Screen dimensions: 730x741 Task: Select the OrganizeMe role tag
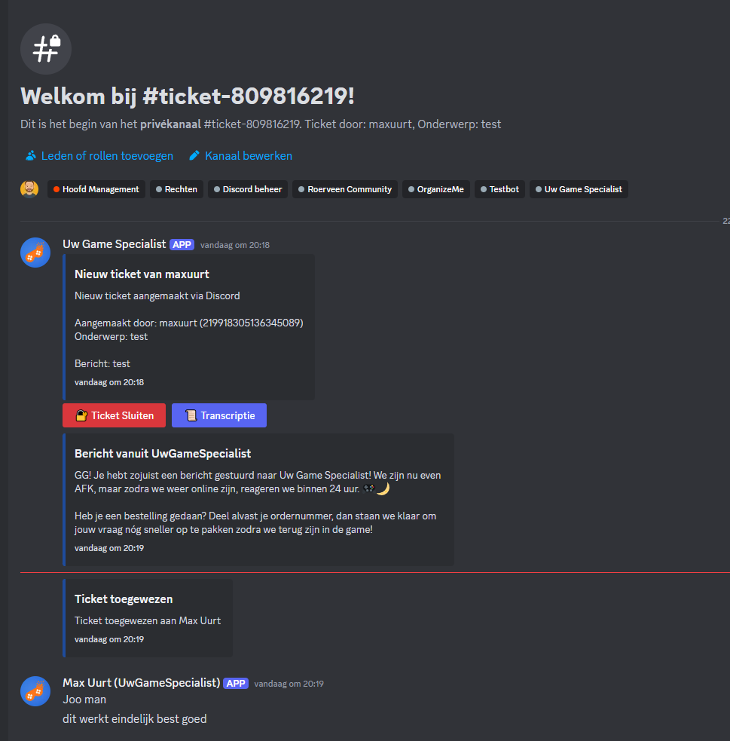click(436, 189)
